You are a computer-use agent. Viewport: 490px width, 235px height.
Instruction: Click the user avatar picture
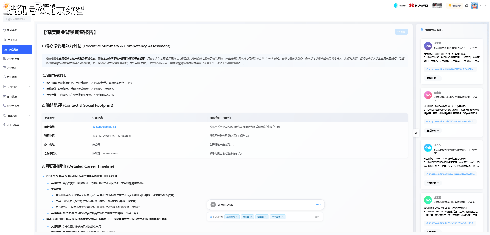(x=474, y=5)
